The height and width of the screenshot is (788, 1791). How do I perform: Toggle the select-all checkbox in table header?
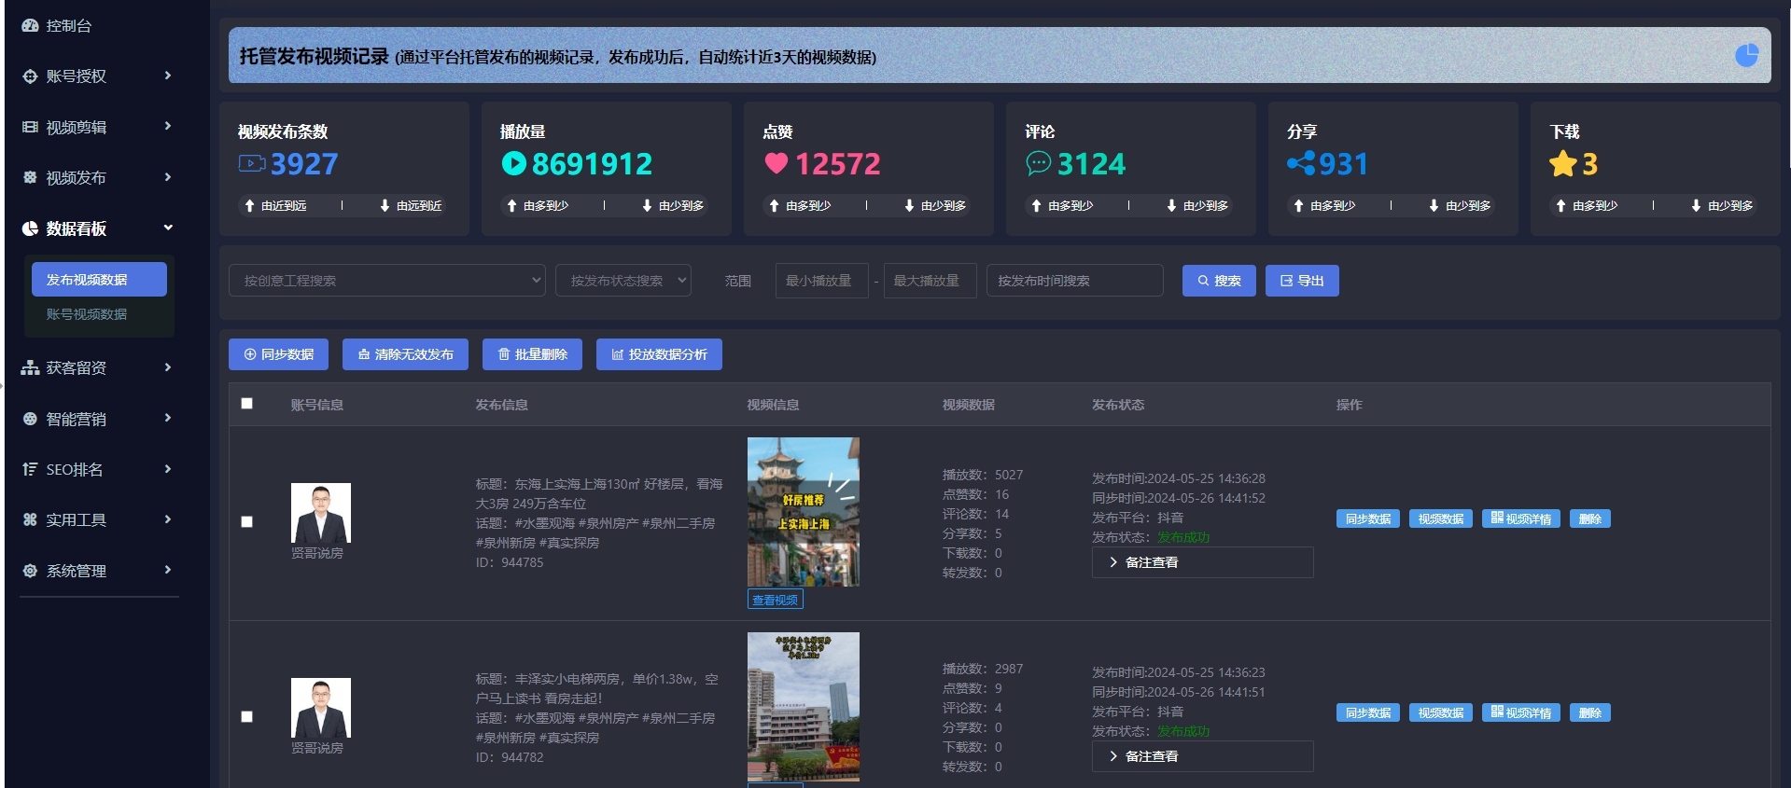pos(247,404)
